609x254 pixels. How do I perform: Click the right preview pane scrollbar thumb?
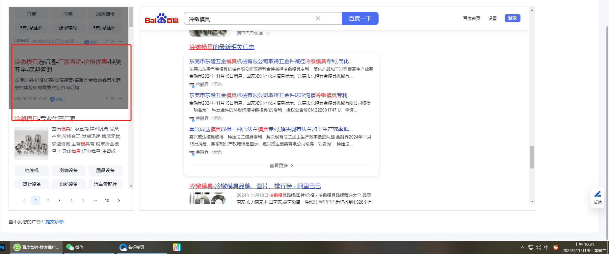[532, 157]
